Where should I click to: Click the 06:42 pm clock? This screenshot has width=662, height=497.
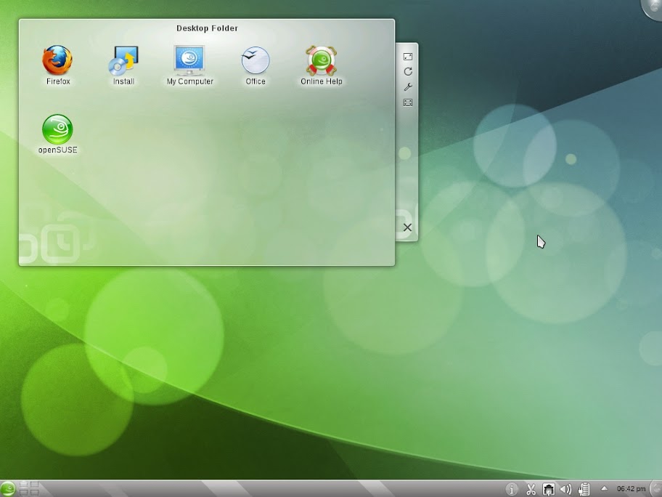pyautogui.click(x=632, y=489)
